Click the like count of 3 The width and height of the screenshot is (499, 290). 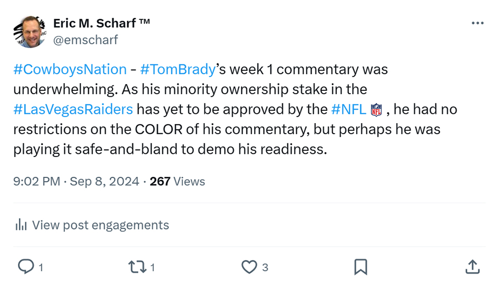(x=265, y=268)
